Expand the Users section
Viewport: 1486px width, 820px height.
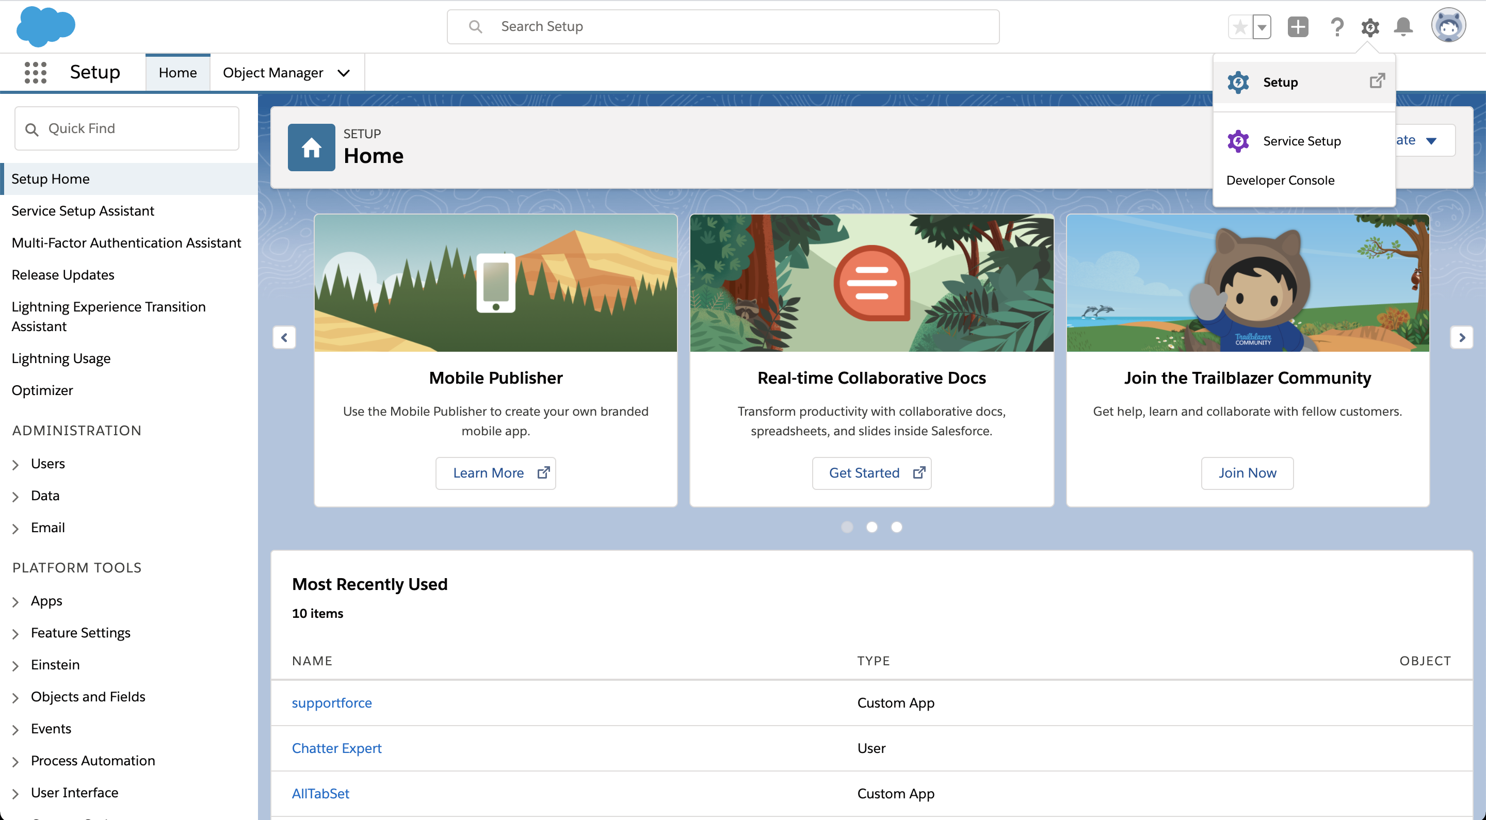pos(15,465)
